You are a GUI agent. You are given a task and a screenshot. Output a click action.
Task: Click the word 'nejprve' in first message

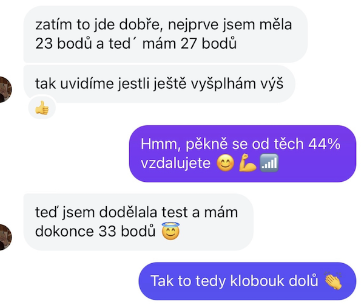click(x=193, y=25)
